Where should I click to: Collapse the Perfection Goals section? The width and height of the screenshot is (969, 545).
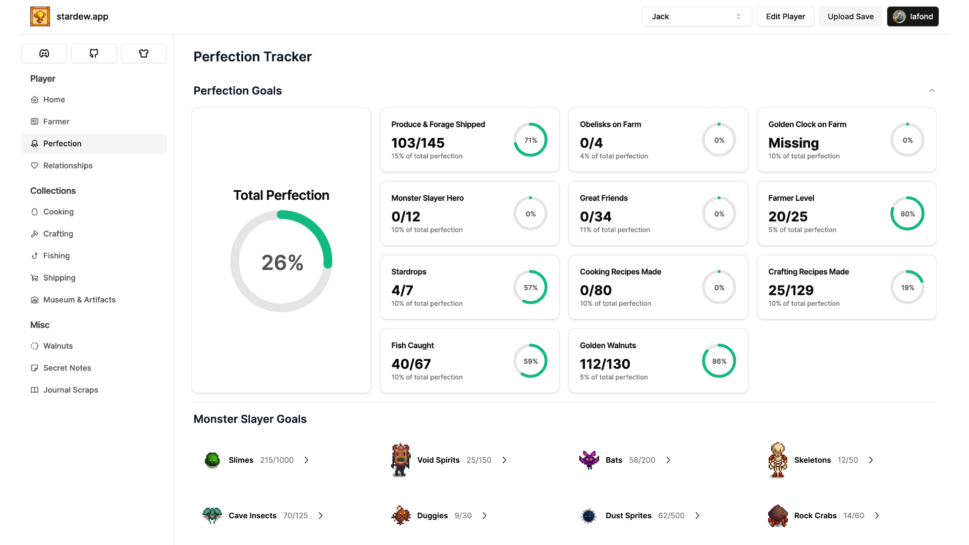click(932, 91)
